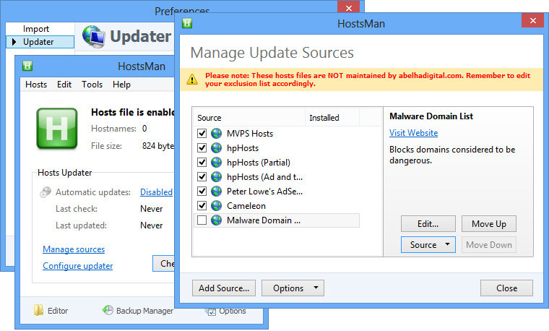Screen dimensions: 549x331
Task: Click Disabled automatic updates link
Action: [156, 192]
